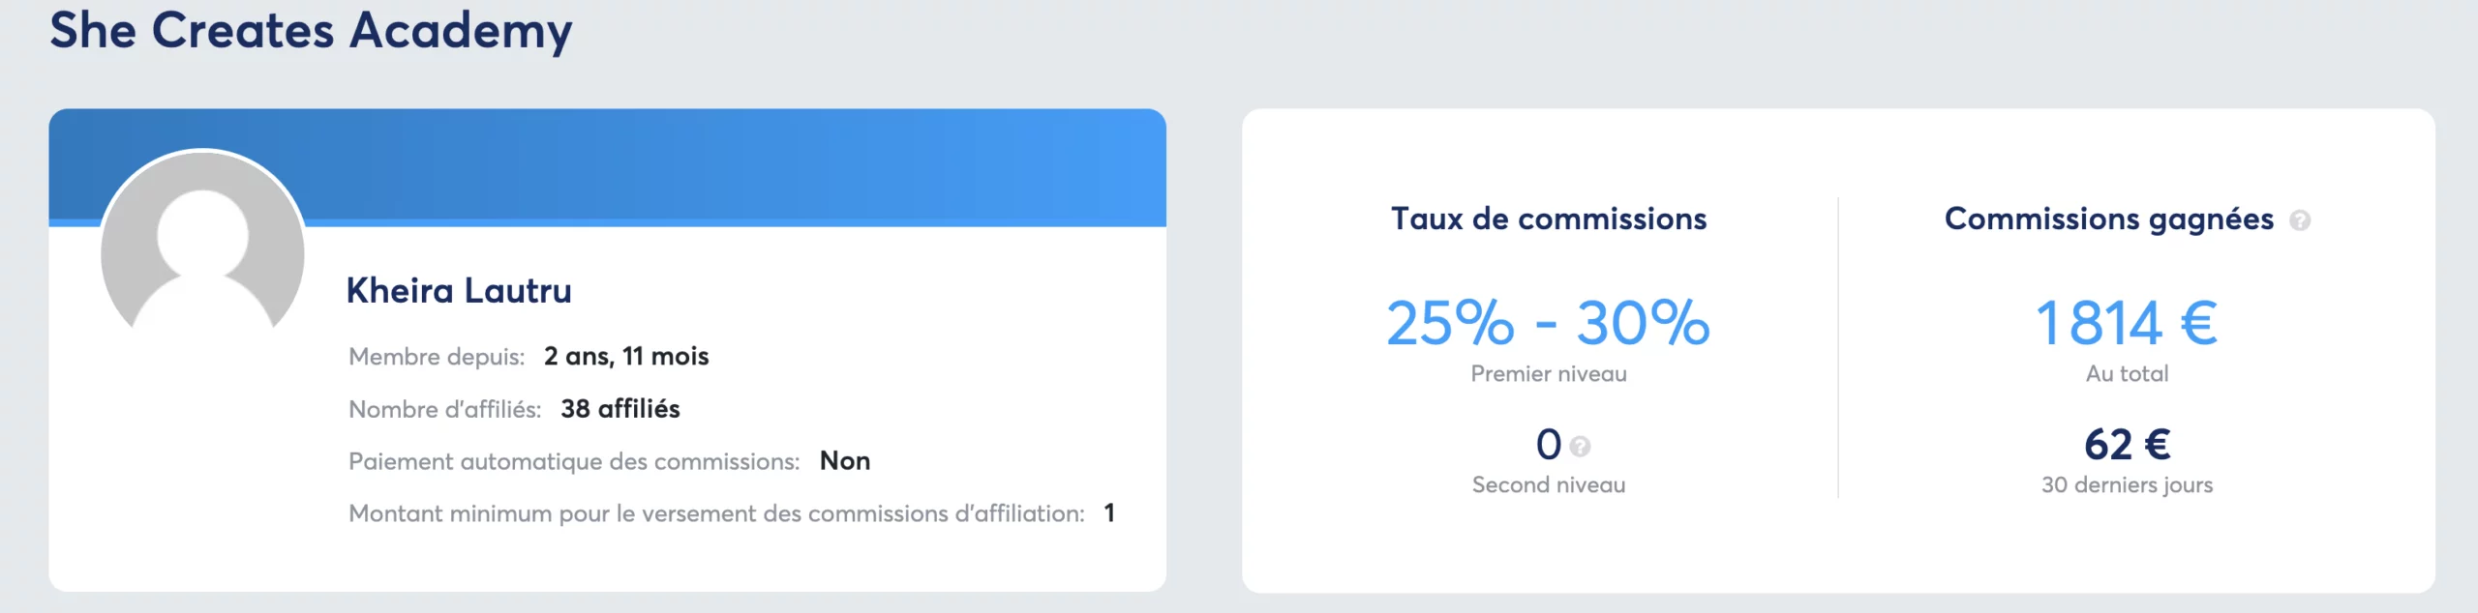
Task: Click the blue profile banner
Action: tap(736, 166)
